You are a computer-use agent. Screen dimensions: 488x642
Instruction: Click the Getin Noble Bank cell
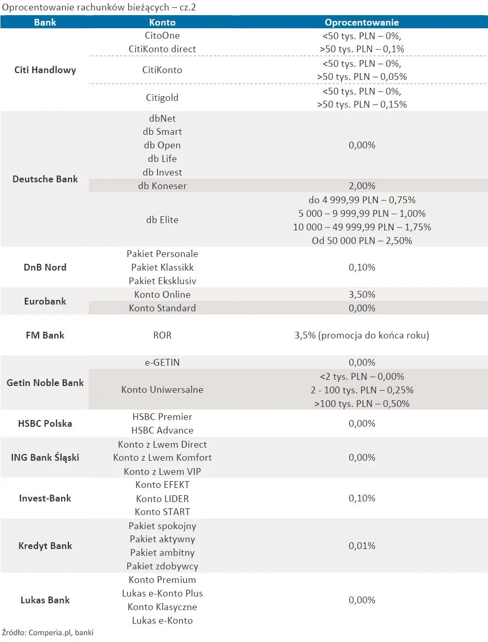click(45, 383)
